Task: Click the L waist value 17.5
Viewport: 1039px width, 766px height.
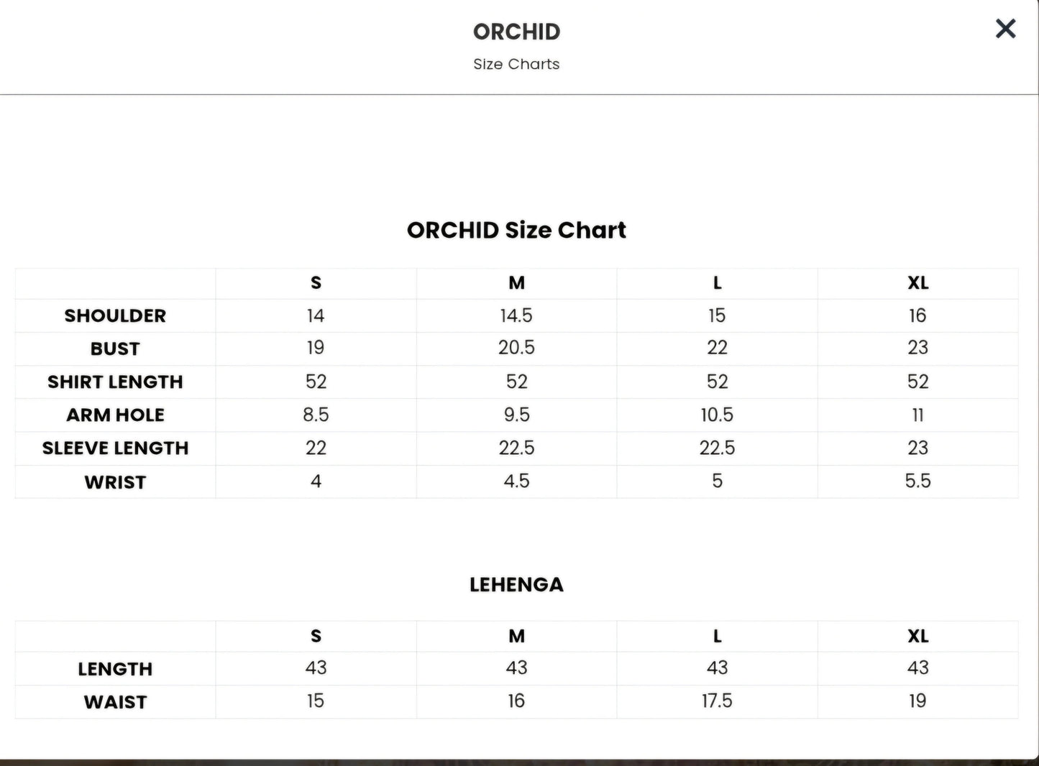Action: point(717,701)
